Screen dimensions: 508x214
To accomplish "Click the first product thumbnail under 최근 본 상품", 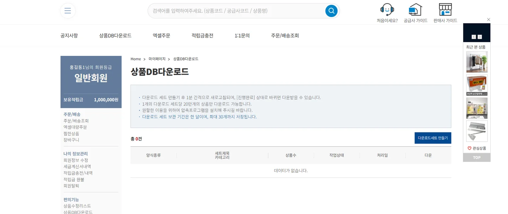I will 477,62.
